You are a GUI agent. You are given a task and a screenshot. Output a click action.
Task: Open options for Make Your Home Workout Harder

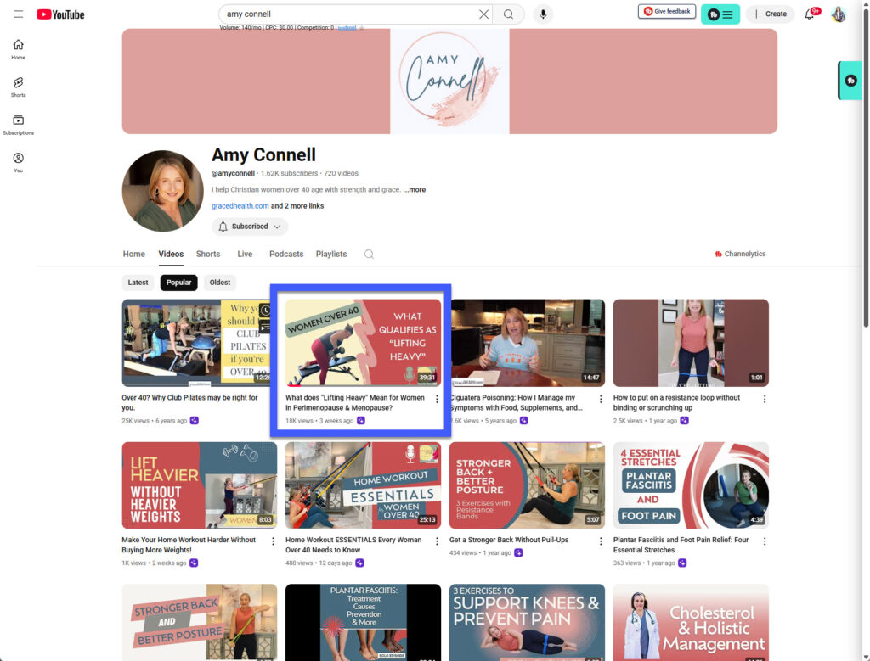[273, 541]
